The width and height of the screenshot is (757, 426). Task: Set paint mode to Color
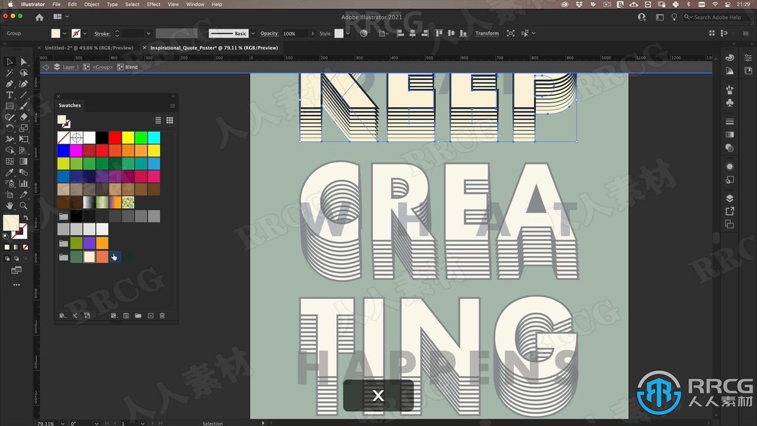click(x=7, y=247)
